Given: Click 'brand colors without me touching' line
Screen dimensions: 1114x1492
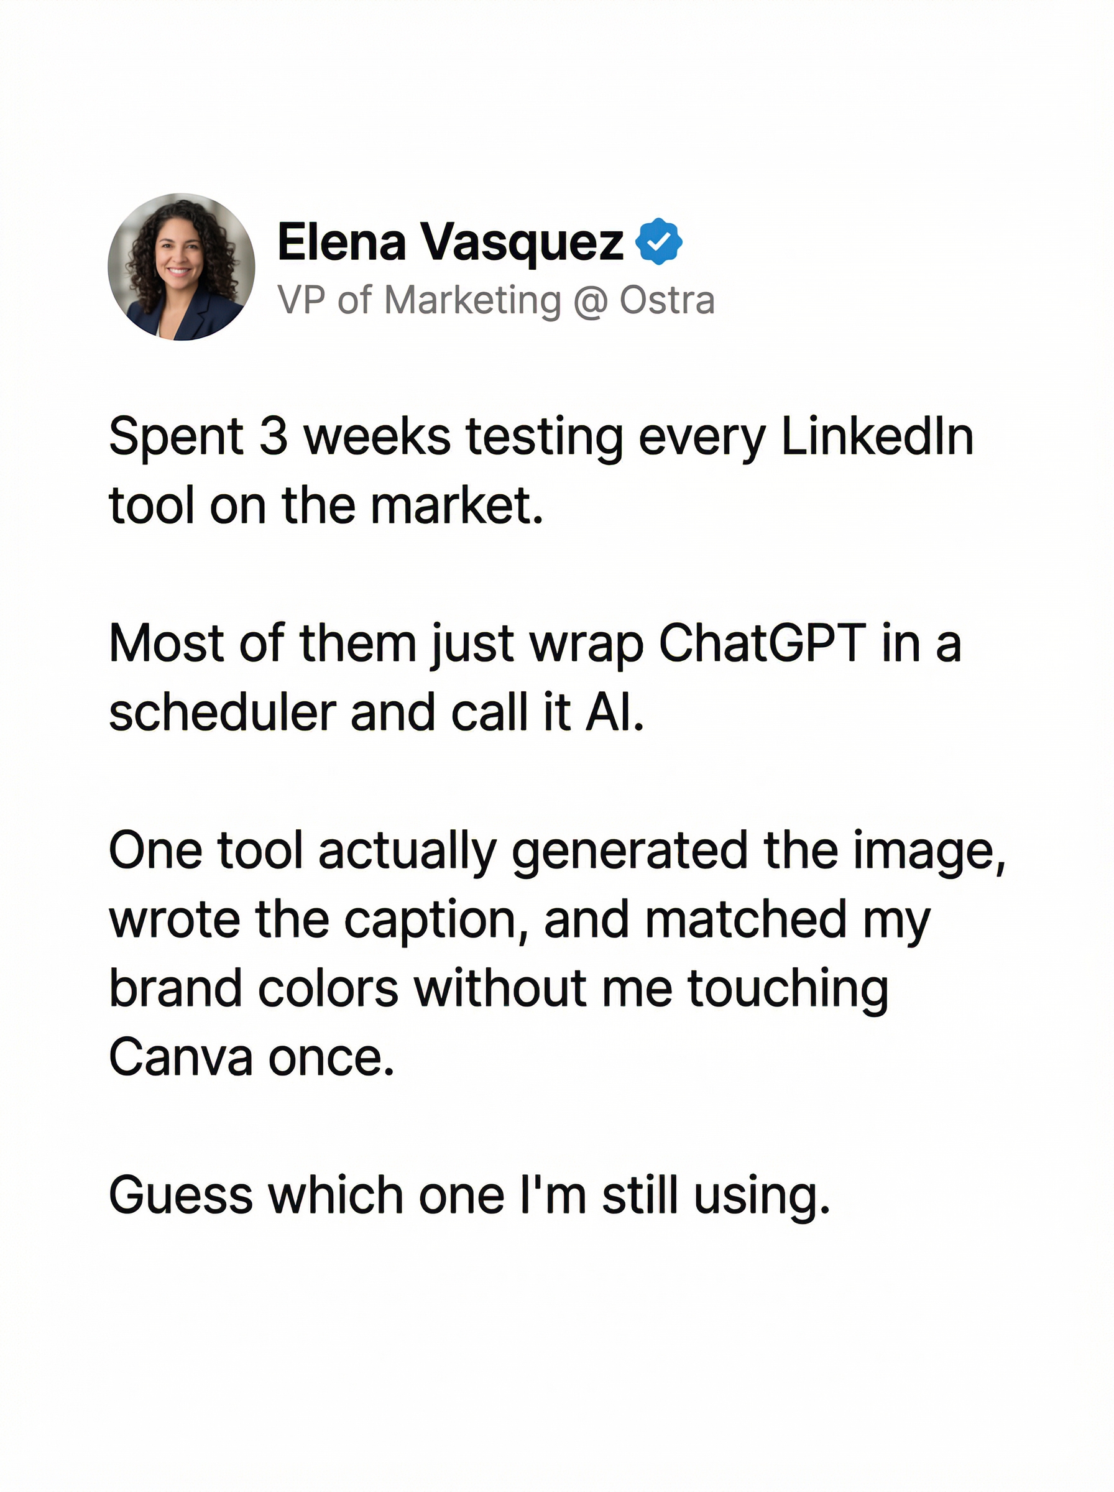Looking at the screenshot, I should point(499,988).
